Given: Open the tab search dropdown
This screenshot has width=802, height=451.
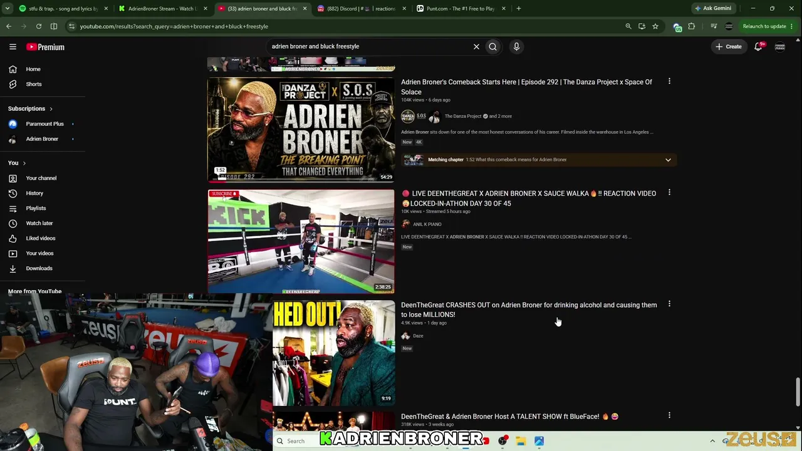Looking at the screenshot, I should point(7,9).
